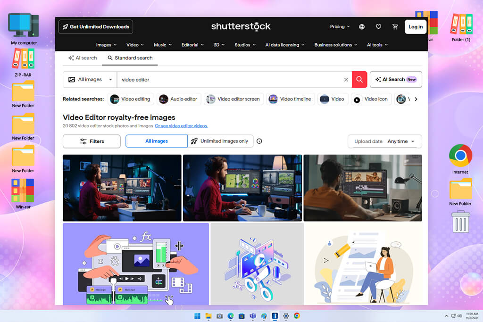Show hidden tray icons chevron
483x322 pixels.
coord(446,316)
